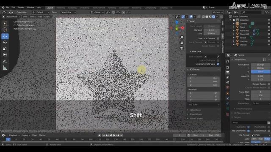
Task: Toggle the File Extensions checkbox
Action: click(x=249, y=131)
